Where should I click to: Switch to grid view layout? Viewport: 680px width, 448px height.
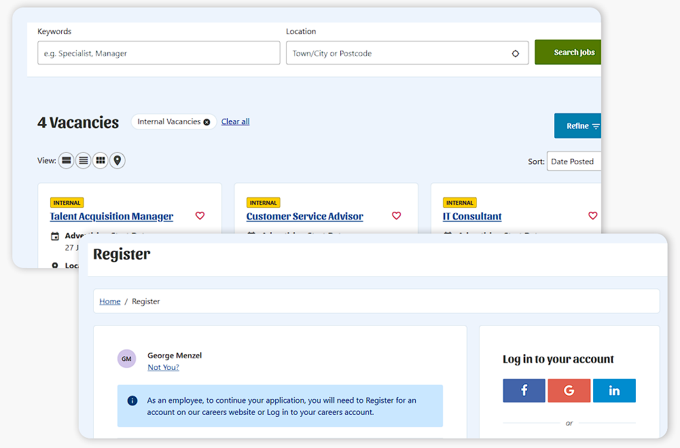(101, 161)
